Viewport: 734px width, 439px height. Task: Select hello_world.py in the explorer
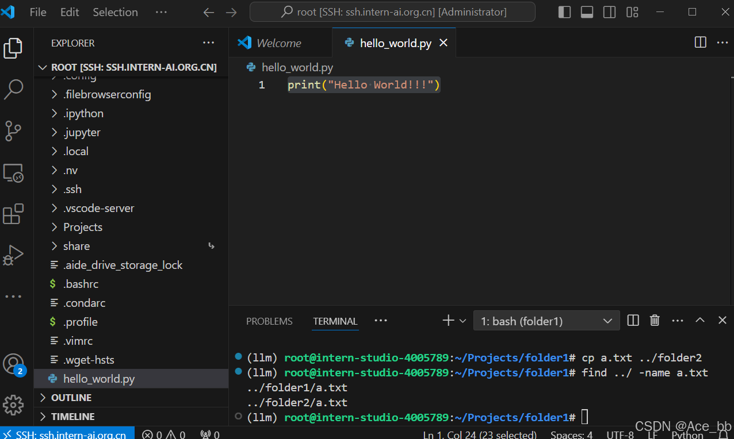pyautogui.click(x=131, y=379)
